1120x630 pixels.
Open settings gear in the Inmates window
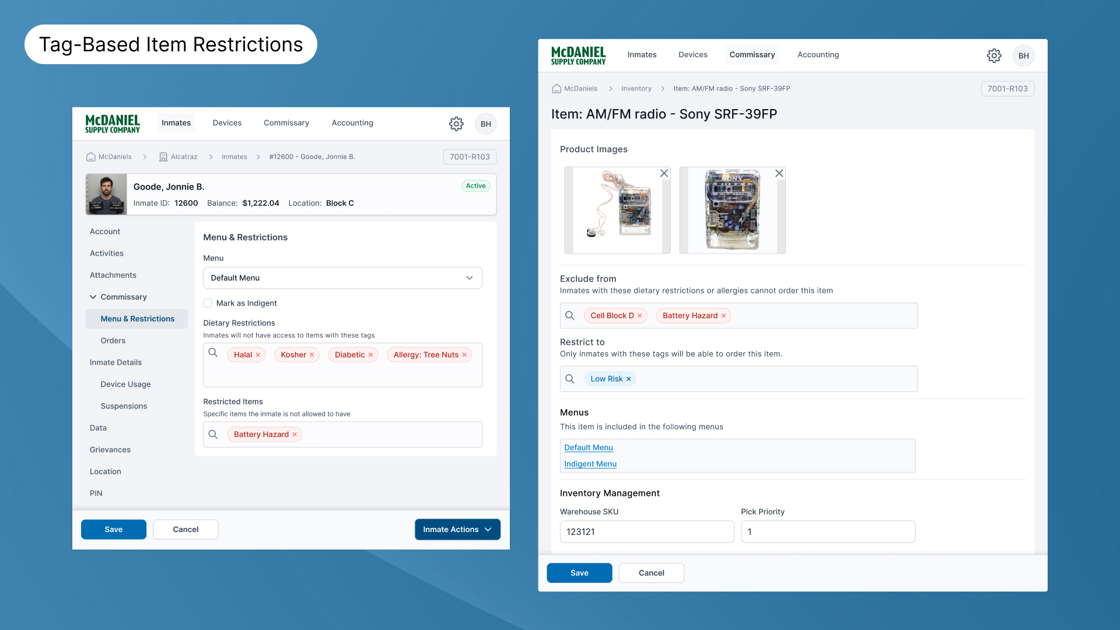pyautogui.click(x=456, y=124)
